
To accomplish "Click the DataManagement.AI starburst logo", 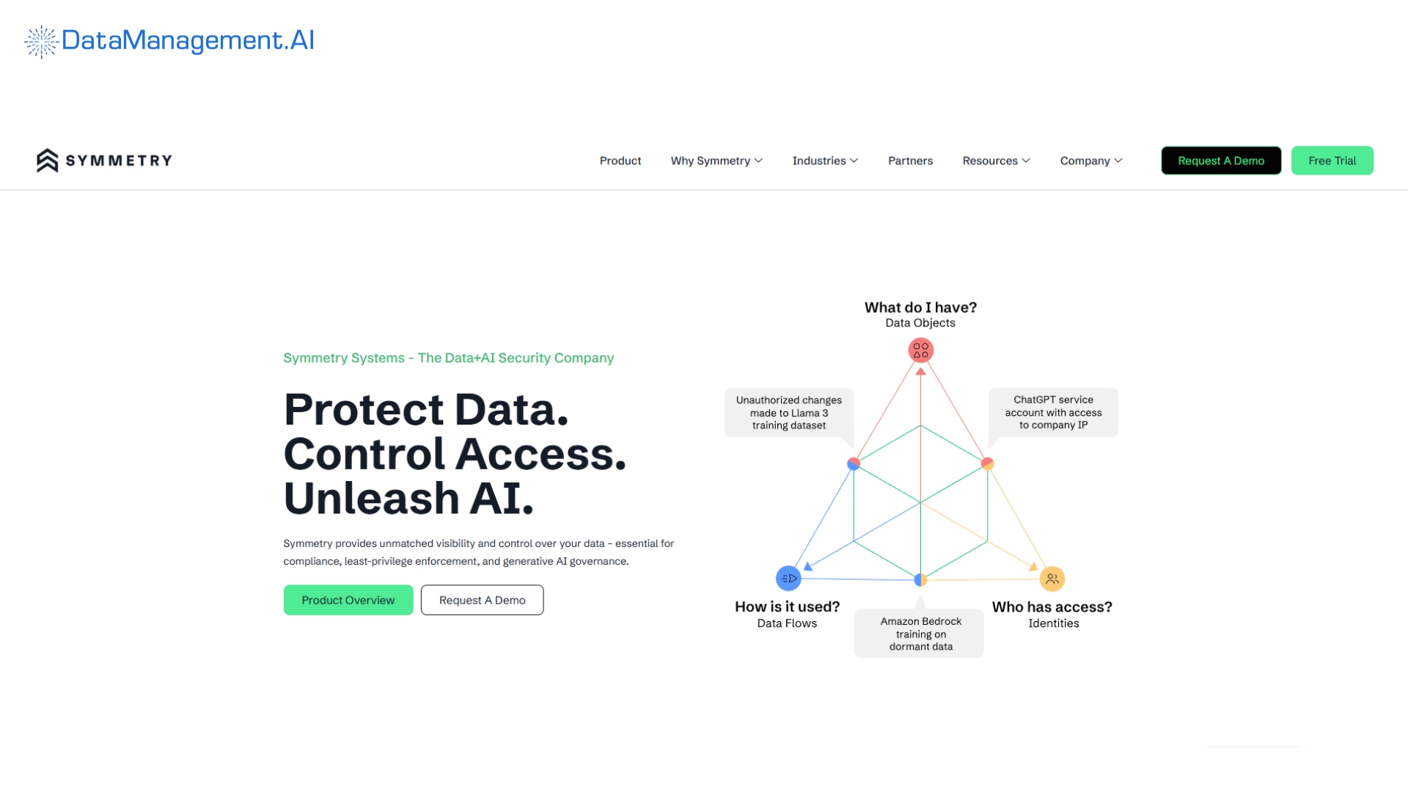I will [40, 42].
